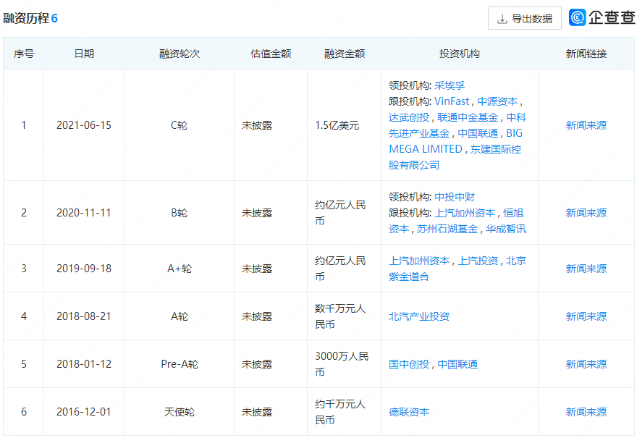Click the 估值金额 column header
Screen dimensions: 637x438
pos(271,54)
